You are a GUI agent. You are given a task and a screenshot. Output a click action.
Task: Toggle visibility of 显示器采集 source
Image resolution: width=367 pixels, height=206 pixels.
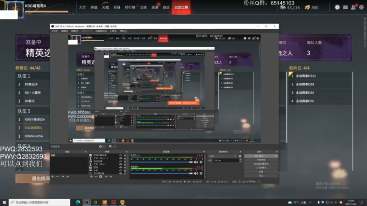point(121,173)
